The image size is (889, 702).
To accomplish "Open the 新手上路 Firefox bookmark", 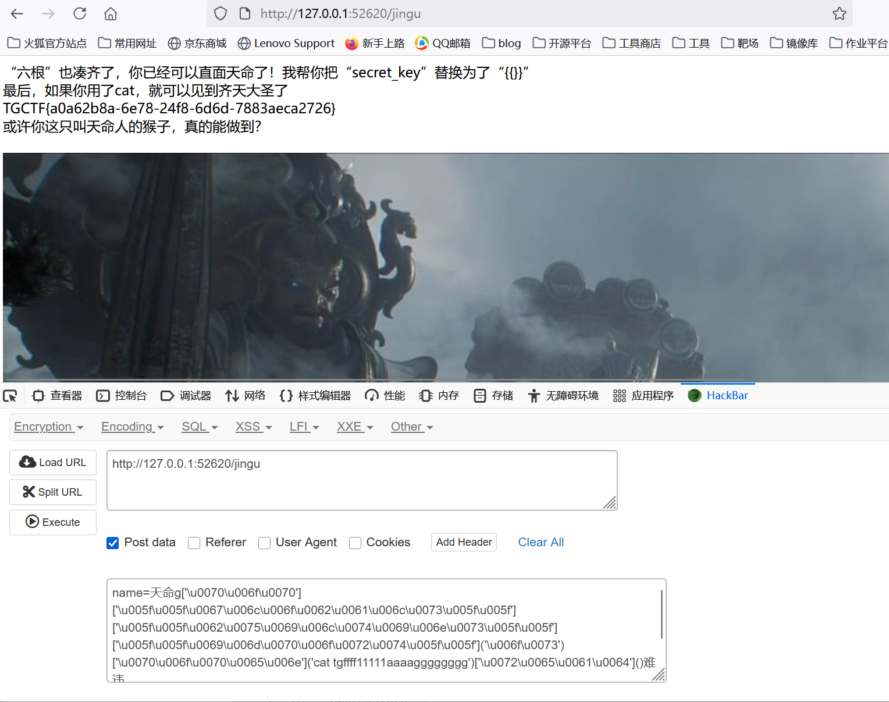I will click(375, 43).
